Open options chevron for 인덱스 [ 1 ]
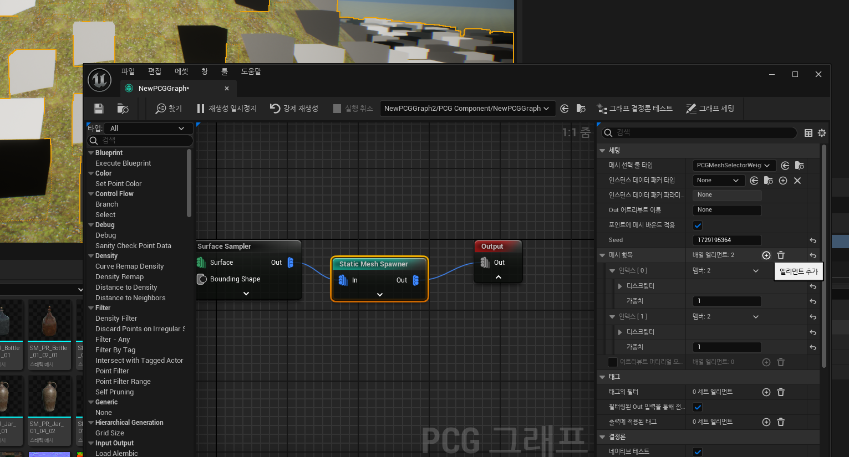Viewport: 849px width, 457px height. click(x=756, y=317)
